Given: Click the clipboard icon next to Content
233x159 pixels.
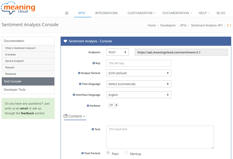Looking at the screenshot, I should (66, 116).
